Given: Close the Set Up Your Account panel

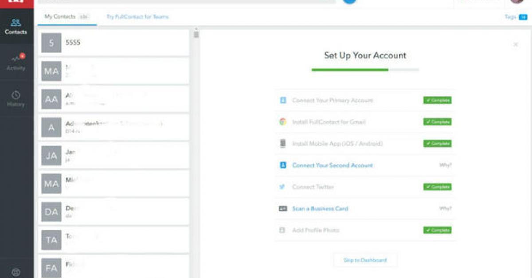Looking at the screenshot, I should 516,44.
